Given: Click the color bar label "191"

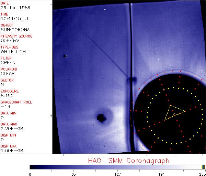Looking at the screenshot, I should click(161, 174).
